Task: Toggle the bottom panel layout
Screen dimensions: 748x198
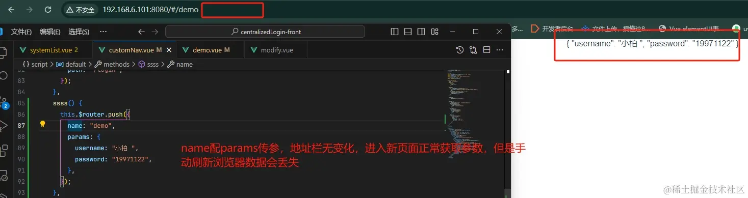Action: pos(408,32)
